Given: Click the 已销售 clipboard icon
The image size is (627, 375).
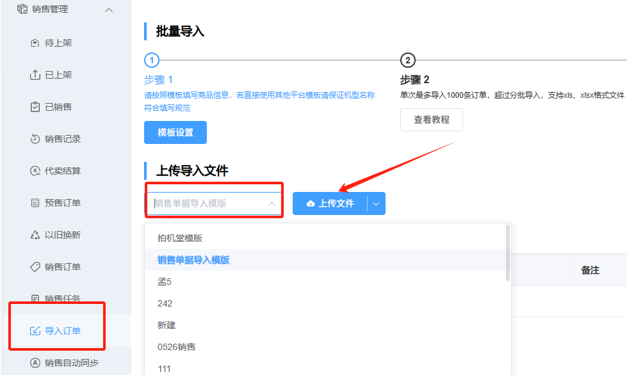Looking at the screenshot, I should pos(35,107).
